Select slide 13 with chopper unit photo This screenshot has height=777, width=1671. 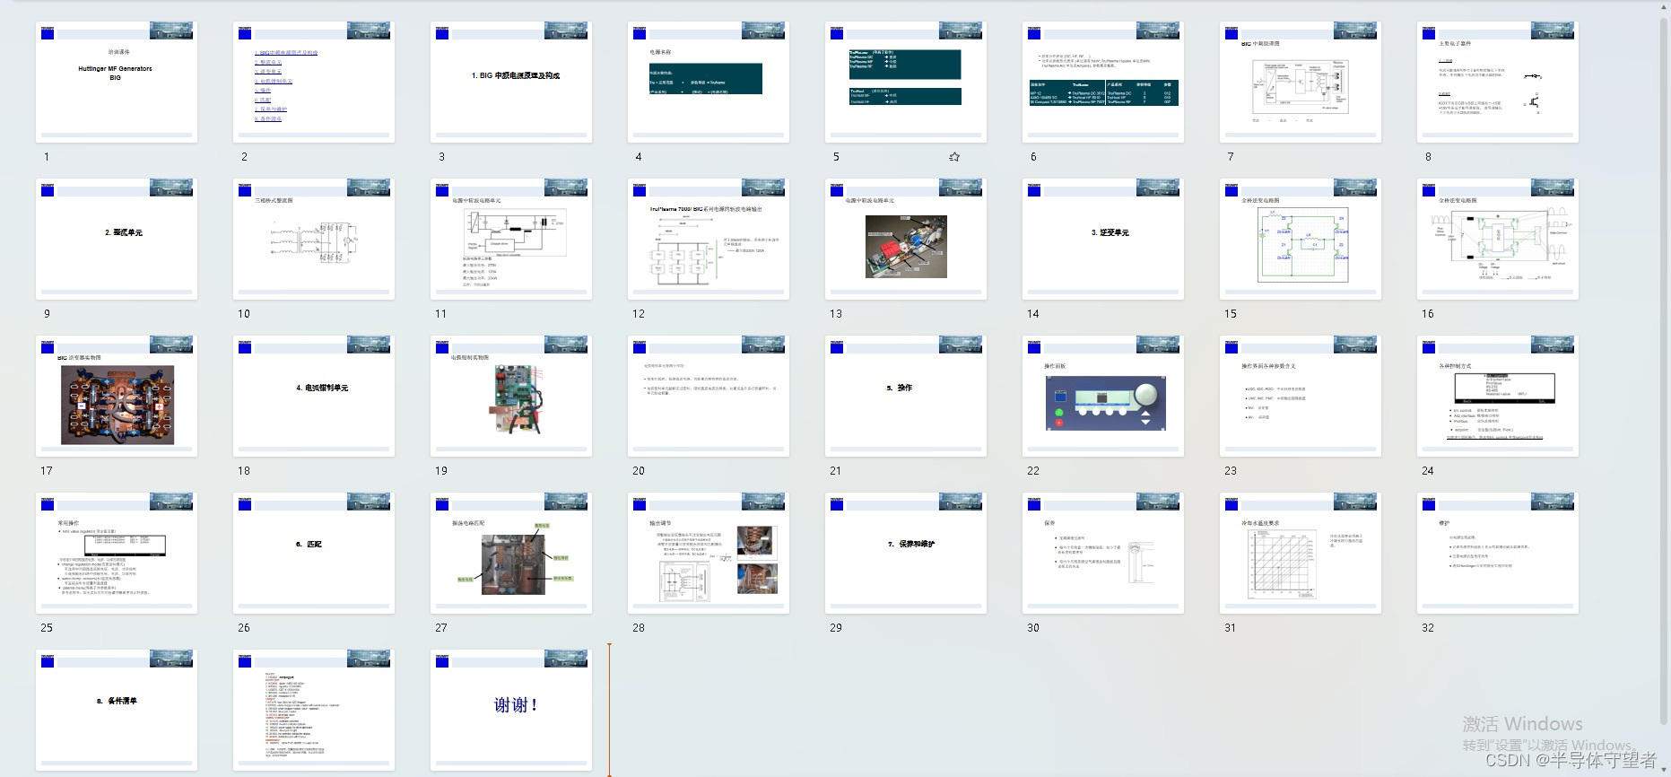[906, 239]
